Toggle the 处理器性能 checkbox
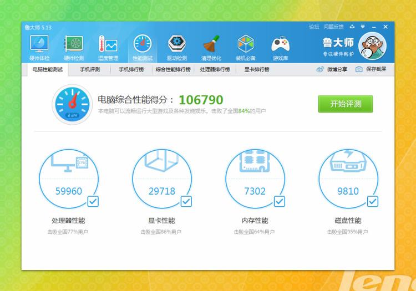416x291 pixels. coord(93,201)
